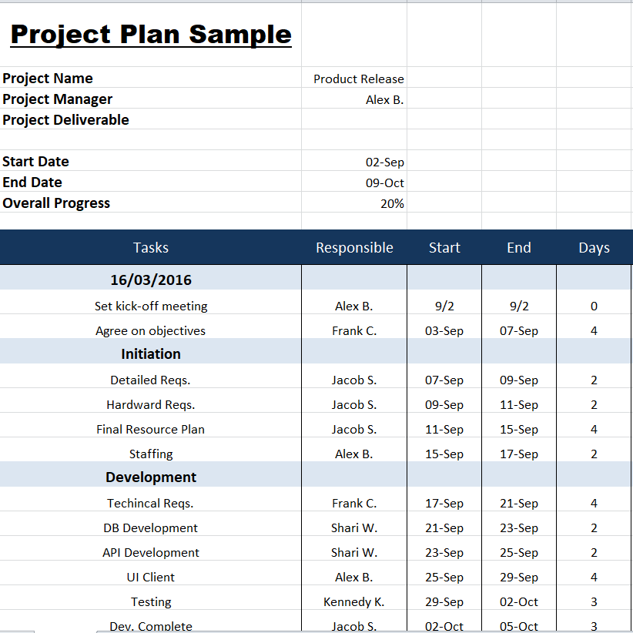Click the UI Client end date 29-Sep
The image size is (633, 633).
519,578
